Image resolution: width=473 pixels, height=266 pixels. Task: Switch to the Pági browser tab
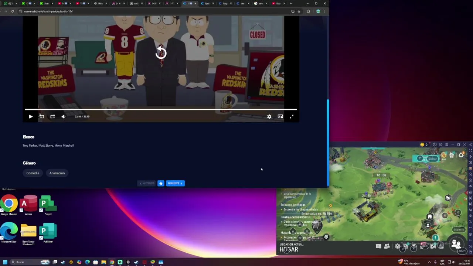click(x=225, y=3)
